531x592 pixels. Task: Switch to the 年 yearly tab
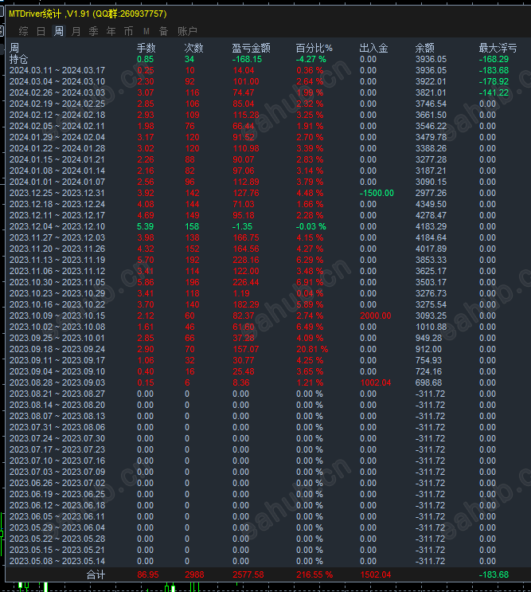pos(111,31)
